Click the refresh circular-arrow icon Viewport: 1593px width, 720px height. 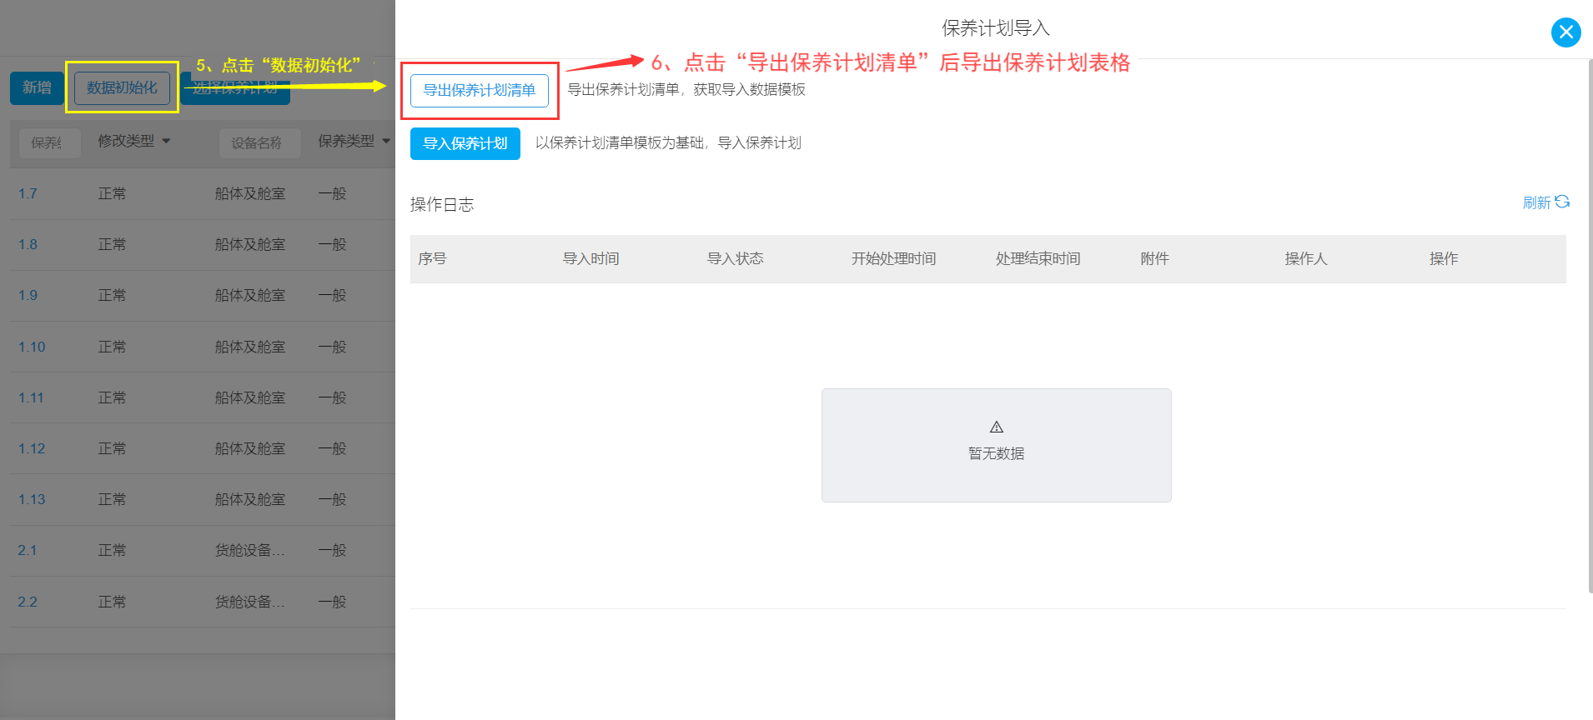[x=1562, y=202]
